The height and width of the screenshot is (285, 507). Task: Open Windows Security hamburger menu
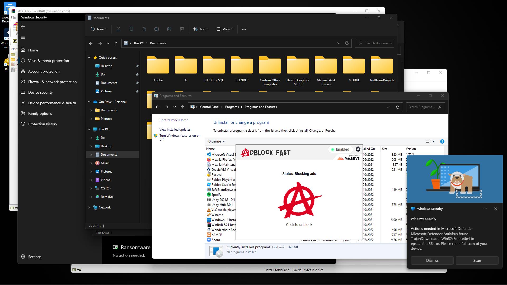[23, 37]
